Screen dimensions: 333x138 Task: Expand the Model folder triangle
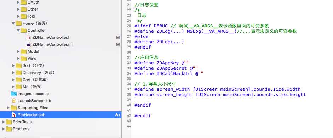(x=18, y=51)
